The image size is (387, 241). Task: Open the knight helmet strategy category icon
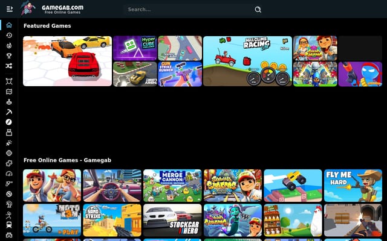pyautogui.click(x=9, y=204)
